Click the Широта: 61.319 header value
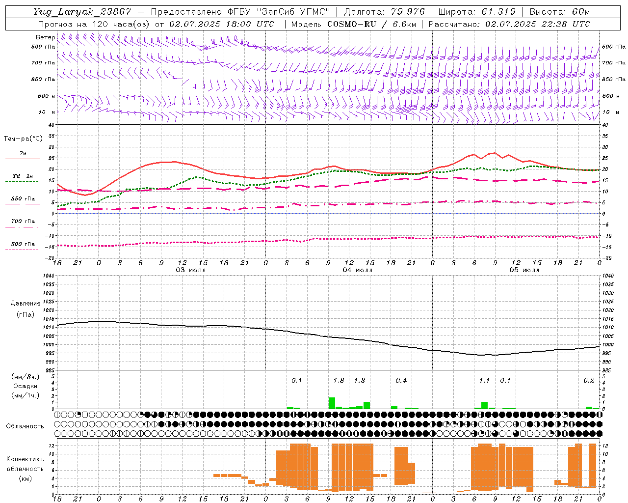 click(x=477, y=12)
